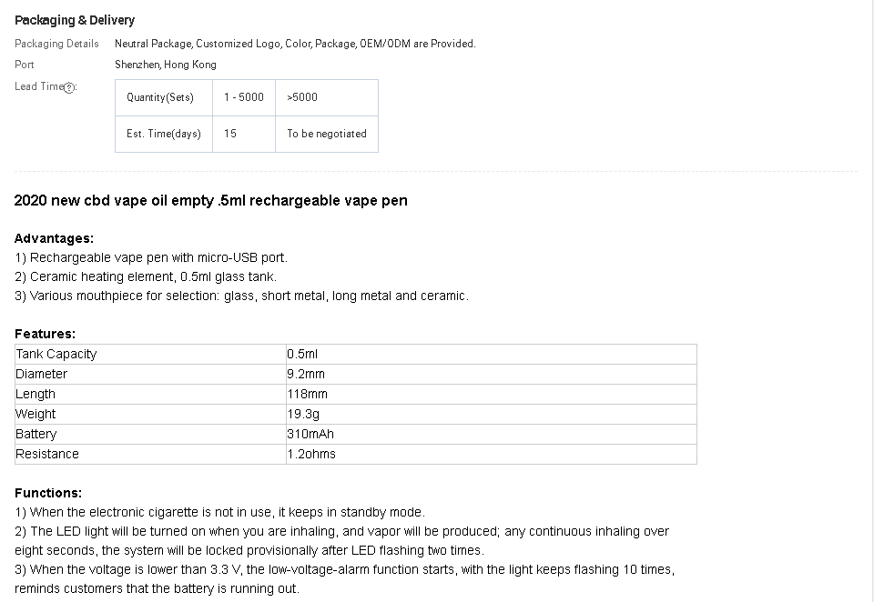Screen dimensions: 874x602
Task: Click the Packaging Details label
Action: 56,44
